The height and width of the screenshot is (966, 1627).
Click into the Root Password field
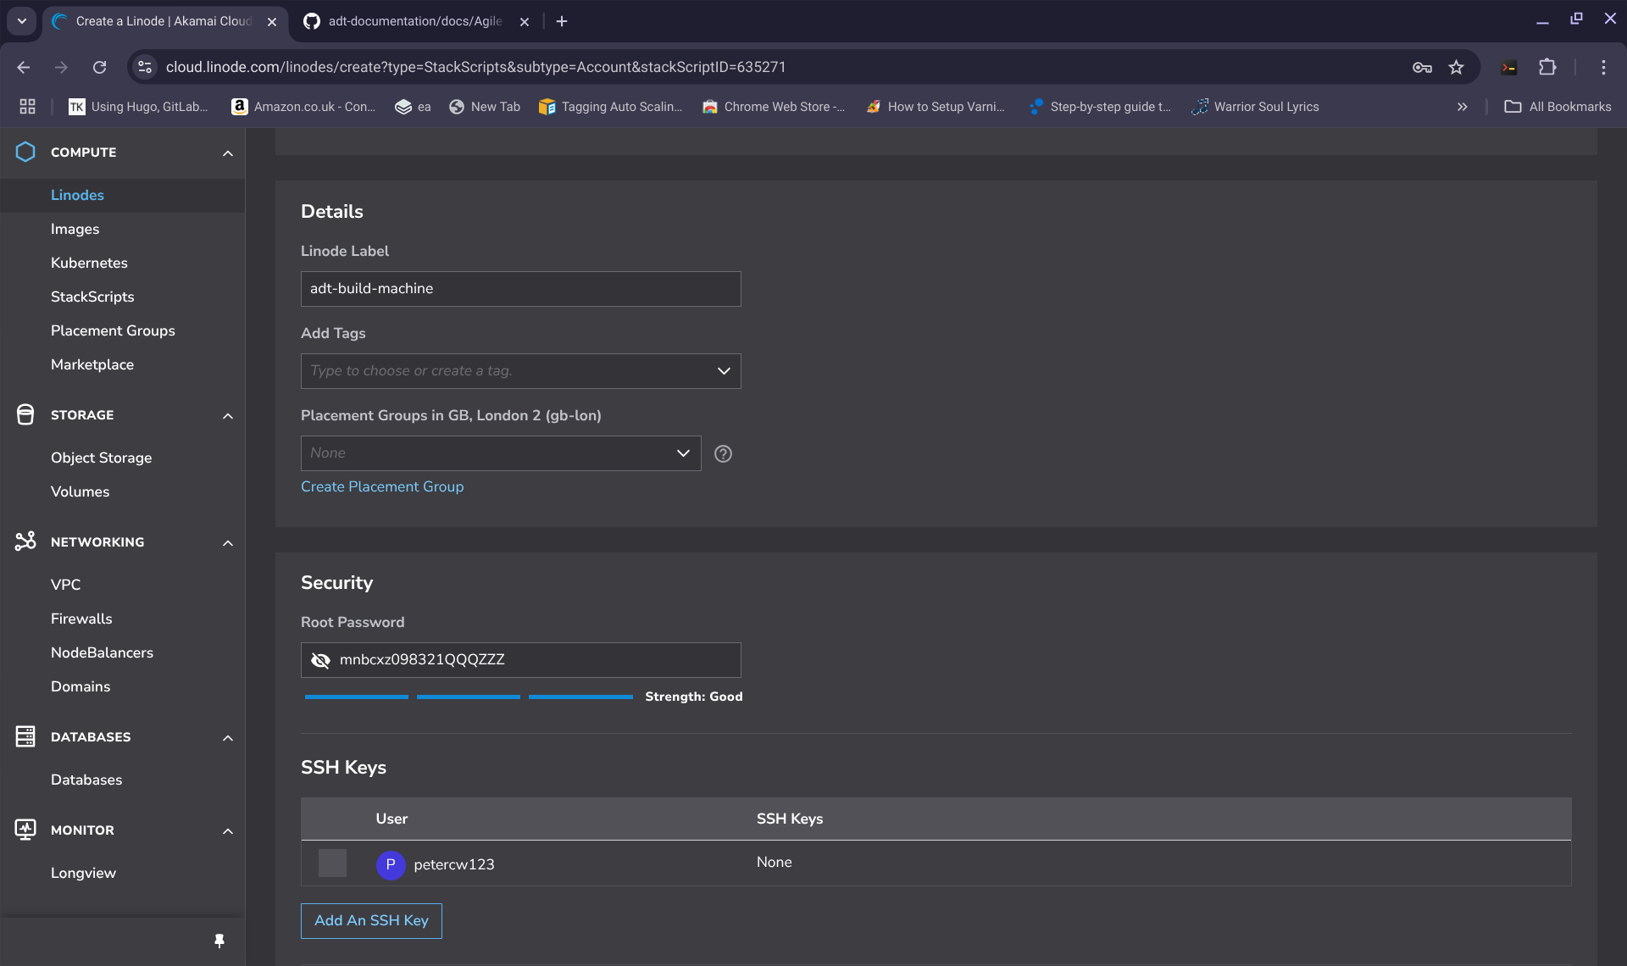[x=520, y=660]
